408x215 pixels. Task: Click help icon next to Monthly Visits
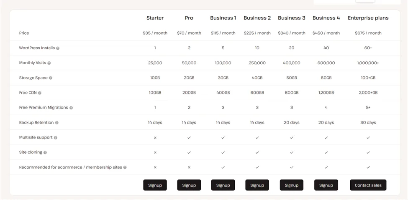[x=49, y=63]
